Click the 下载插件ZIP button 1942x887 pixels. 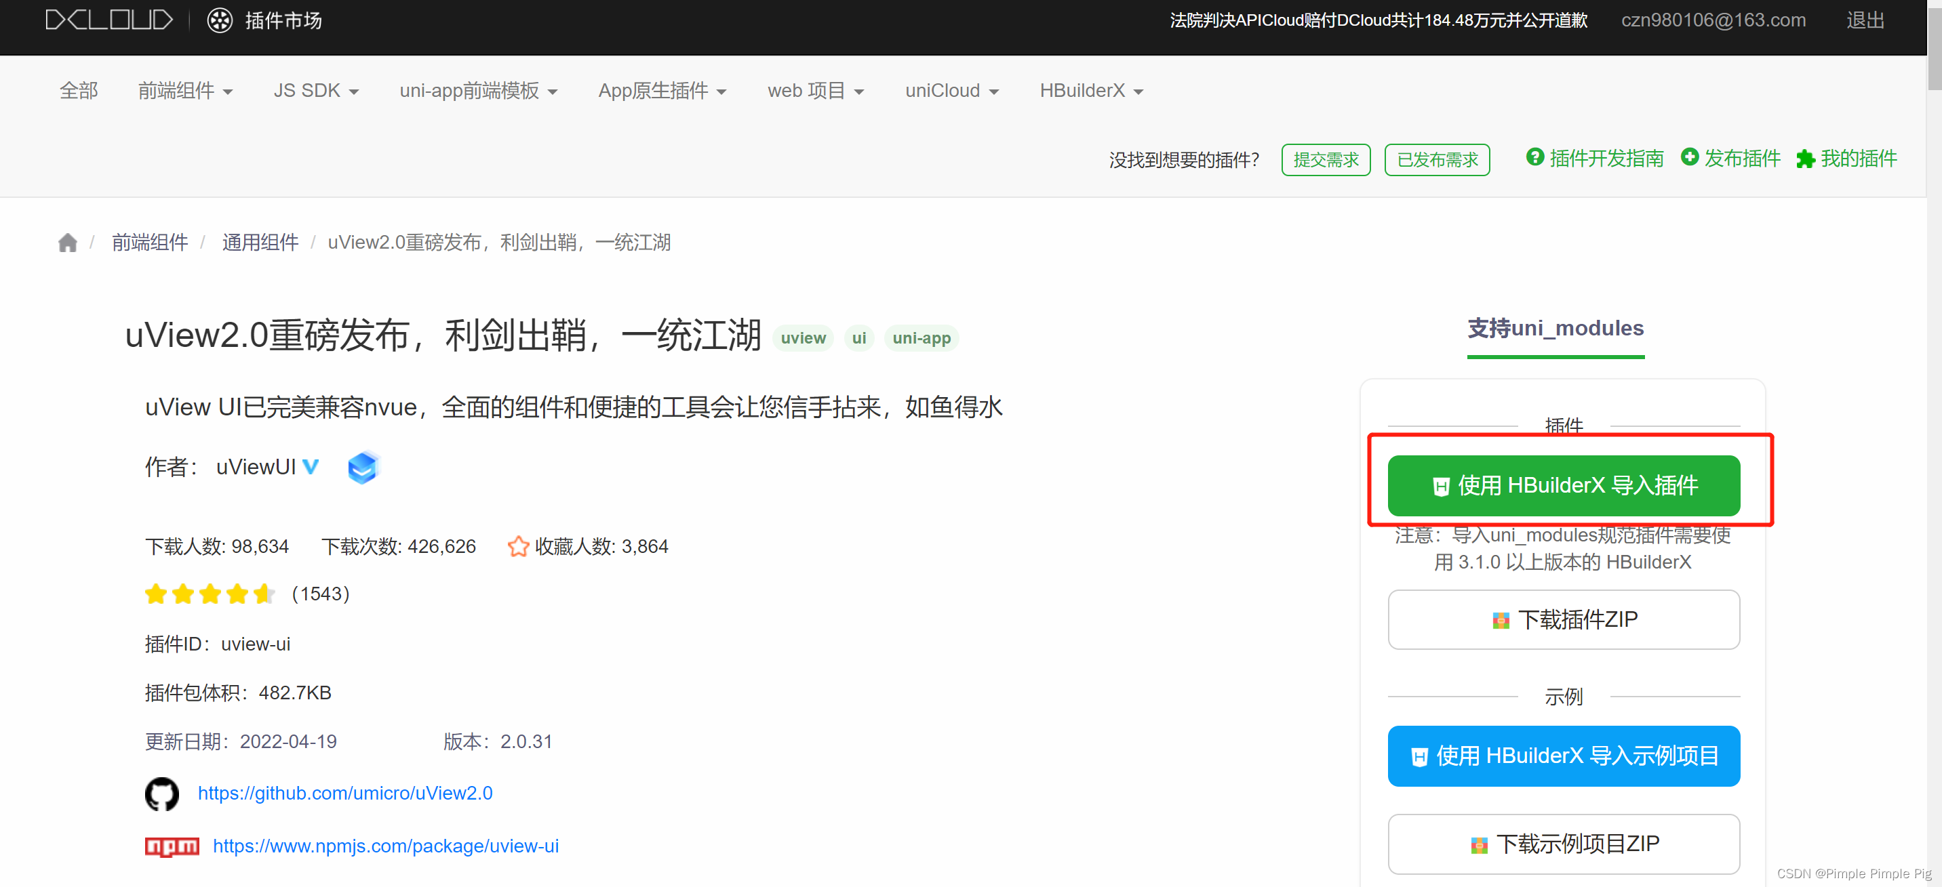click(x=1563, y=619)
